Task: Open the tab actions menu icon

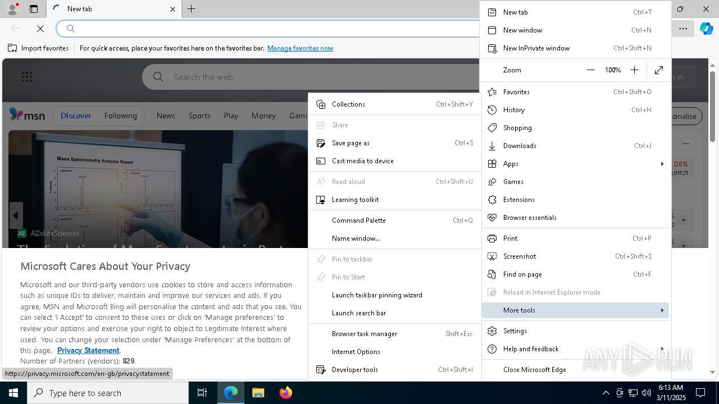Action: point(34,9)
